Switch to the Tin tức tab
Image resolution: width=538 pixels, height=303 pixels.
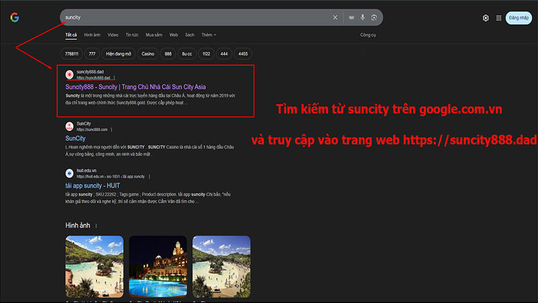(131, 34)
